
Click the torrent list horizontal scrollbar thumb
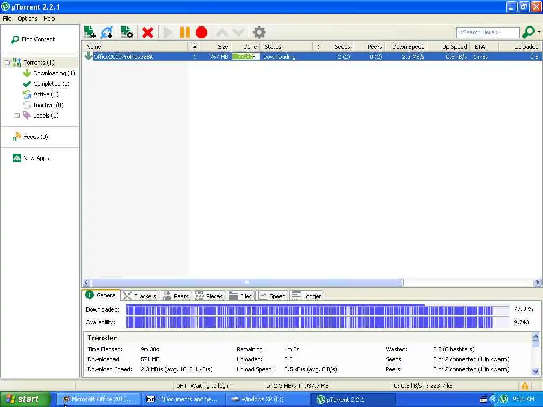(x=247, y=282)
